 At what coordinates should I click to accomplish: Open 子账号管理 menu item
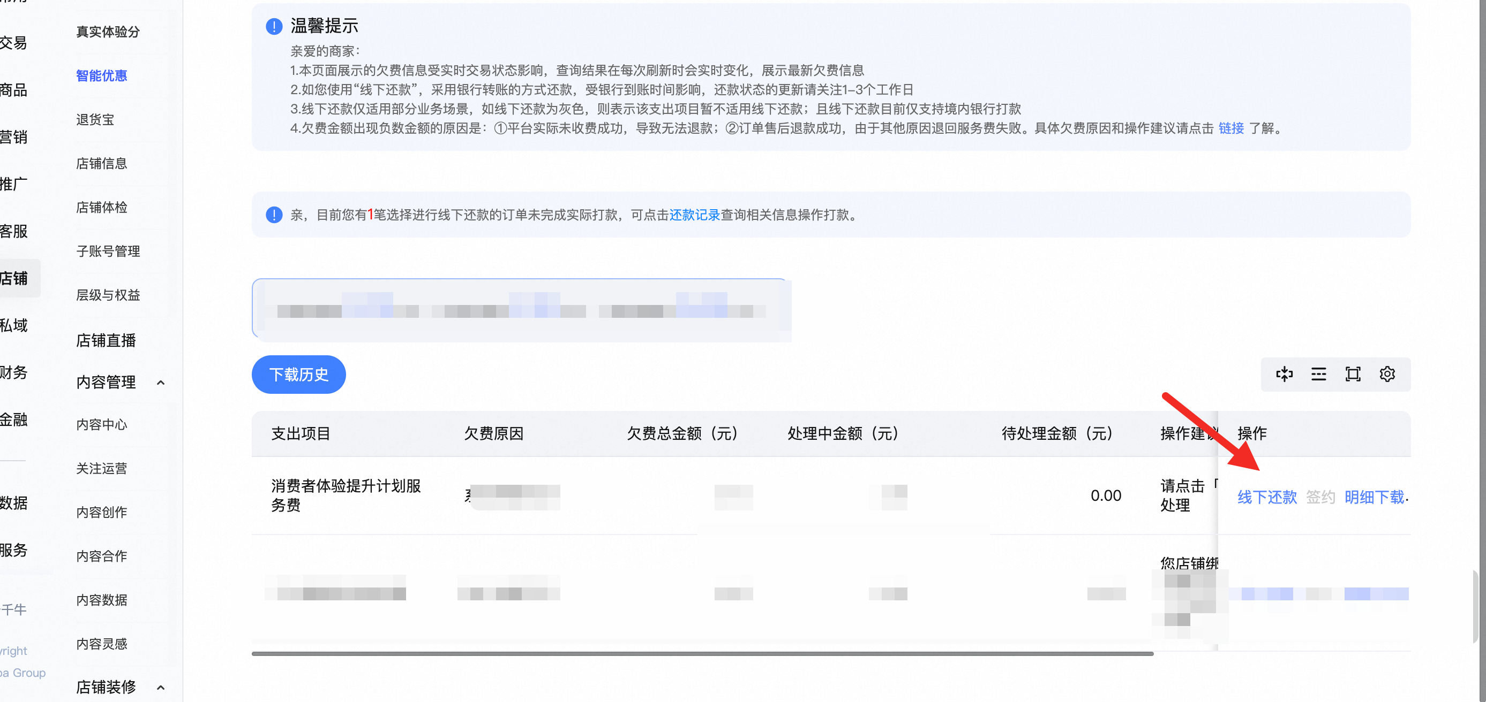point(108,251)
